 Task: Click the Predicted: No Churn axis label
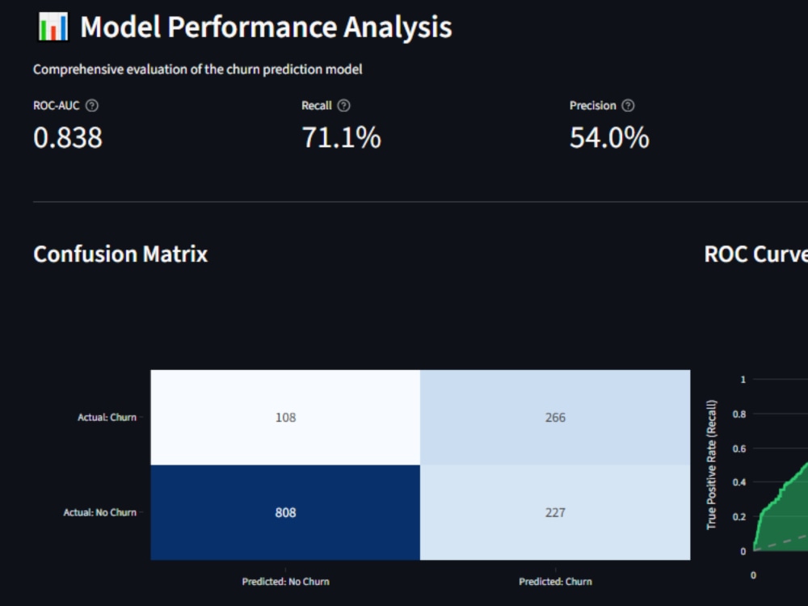click(285, 581)
